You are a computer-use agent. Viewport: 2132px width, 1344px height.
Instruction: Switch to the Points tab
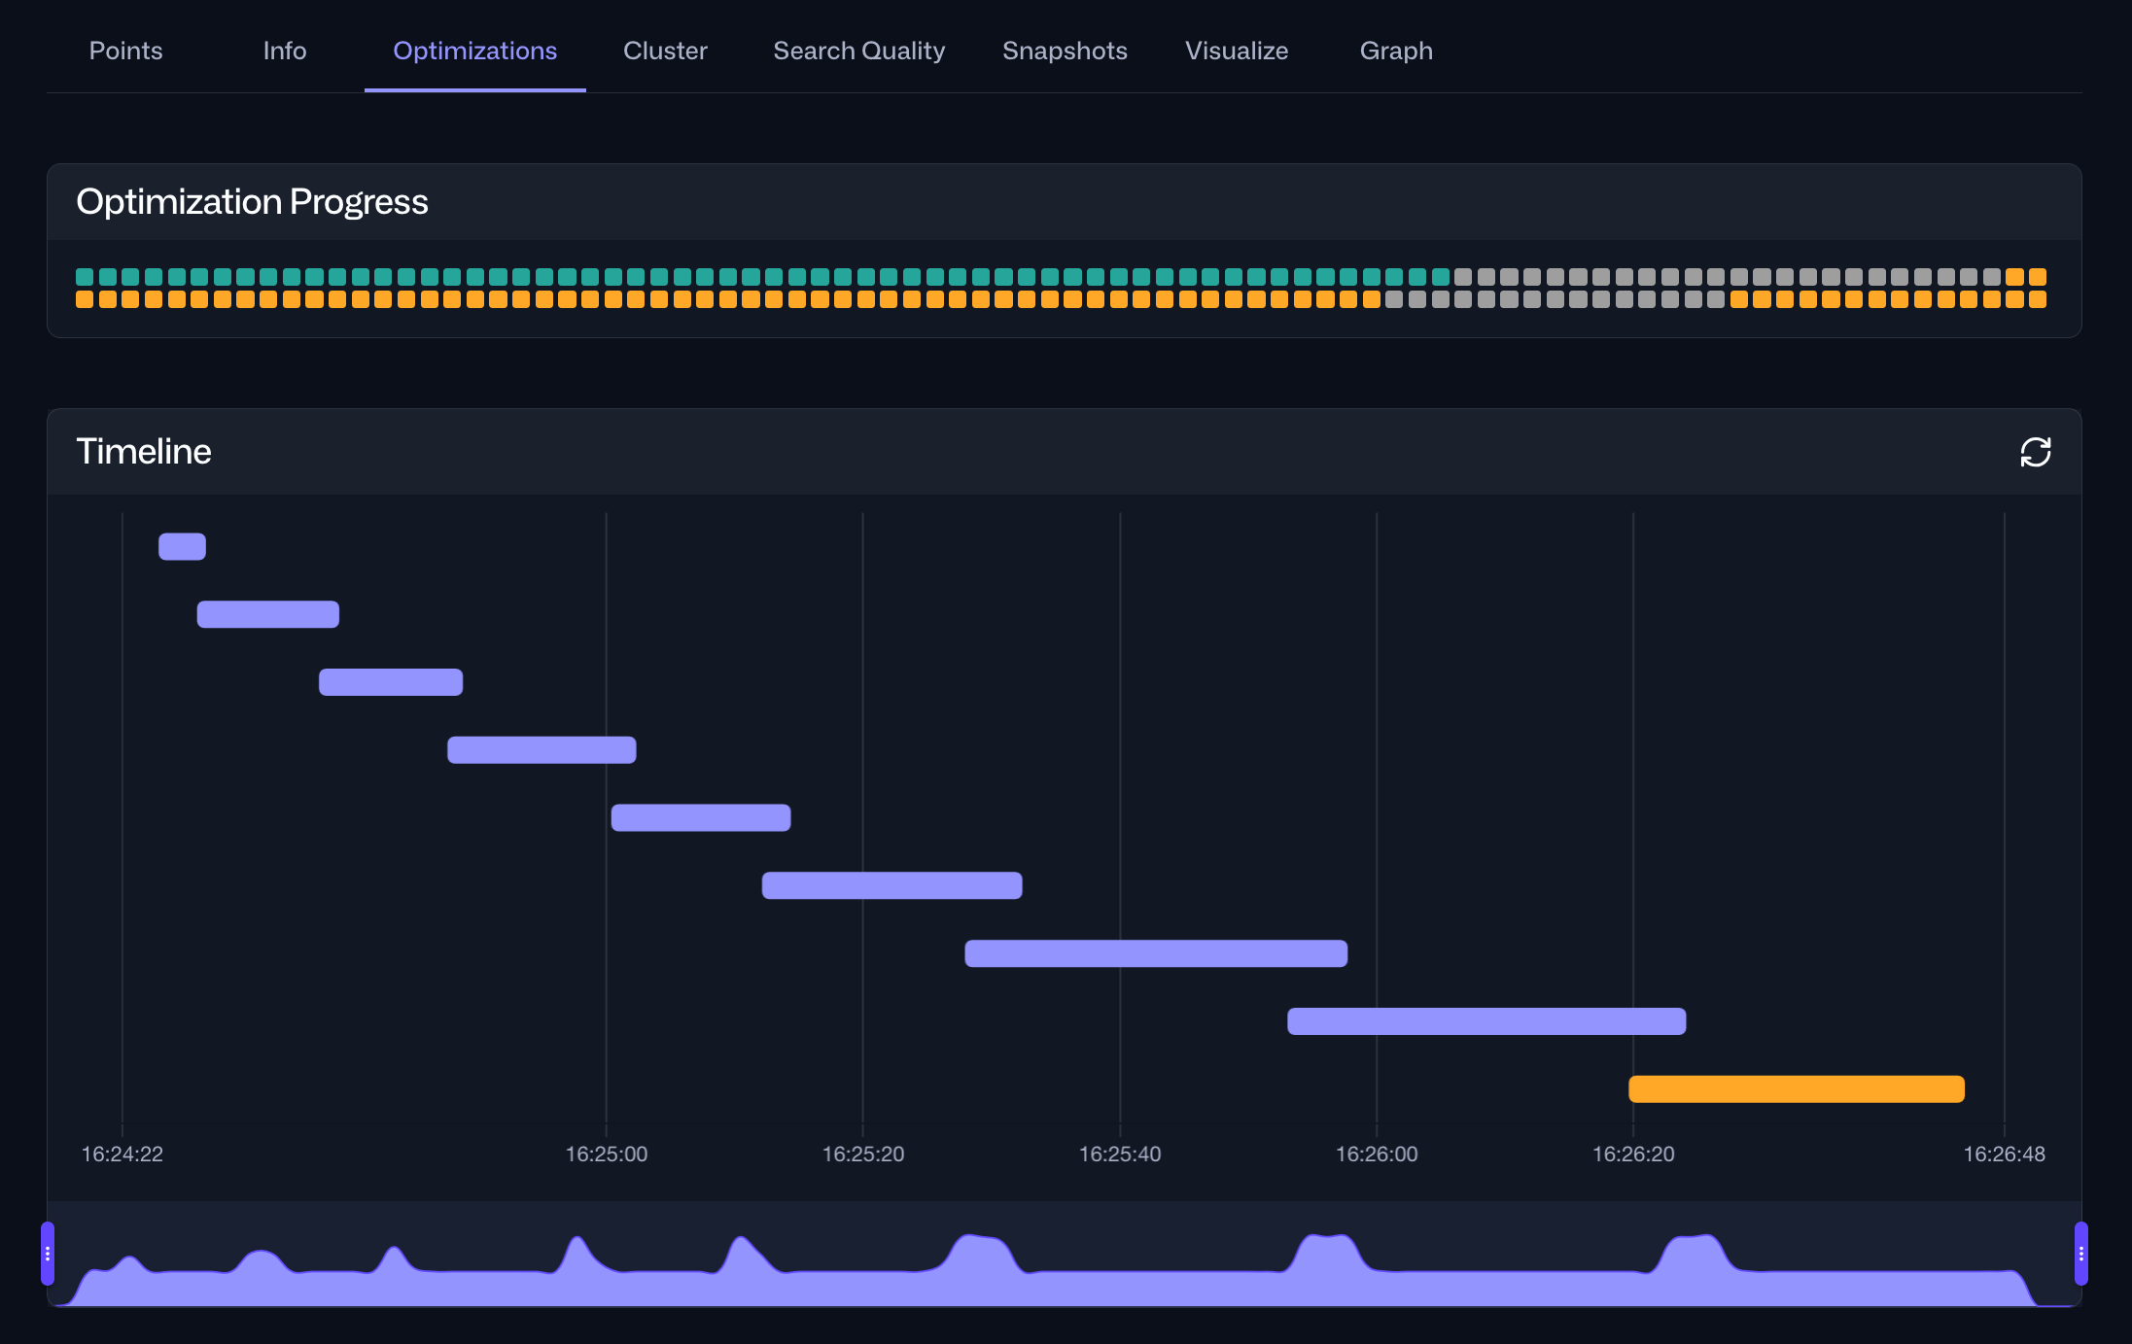click(125, 51)
